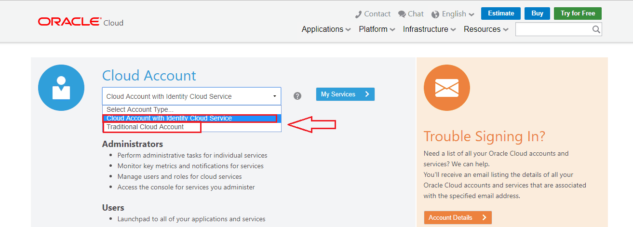The image size is (633, 227).
Task: Click the My Services button
Action: click(345, 94)
